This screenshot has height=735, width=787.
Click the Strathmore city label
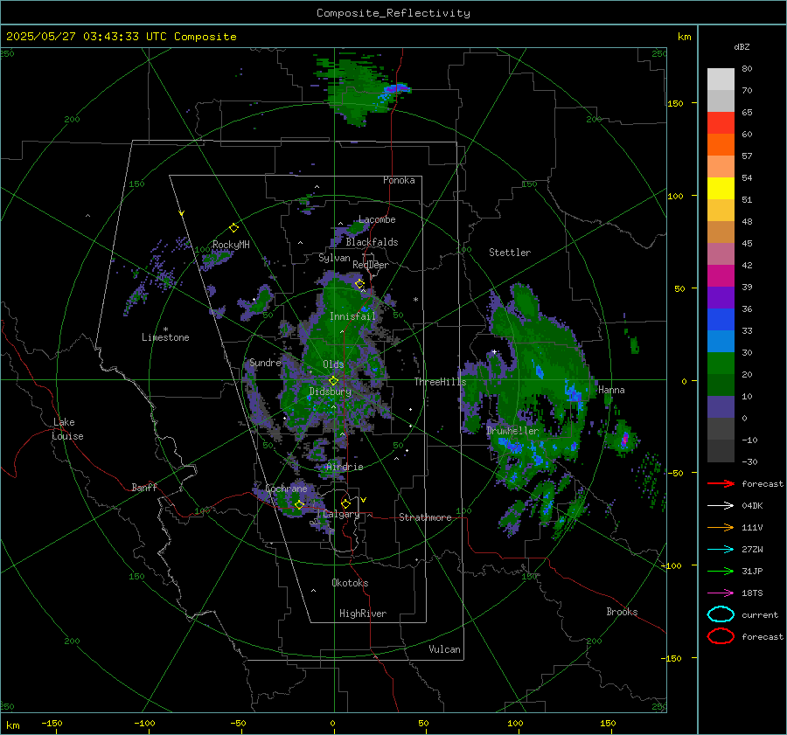[425, 517]
